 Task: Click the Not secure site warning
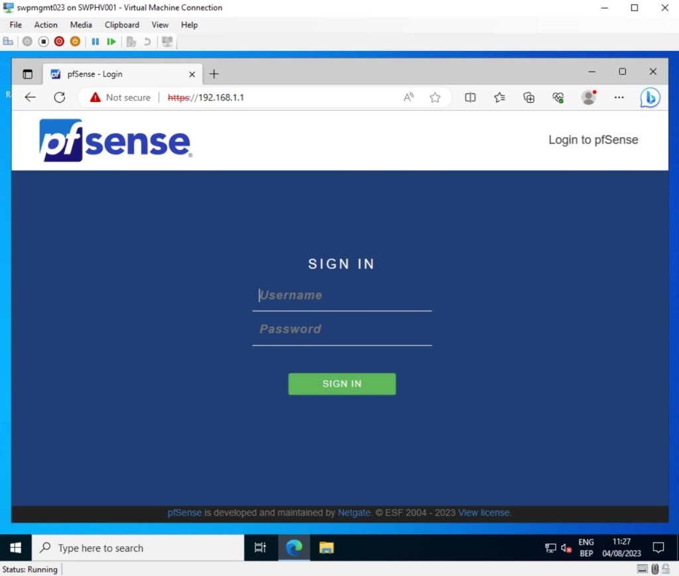(120, 97)
